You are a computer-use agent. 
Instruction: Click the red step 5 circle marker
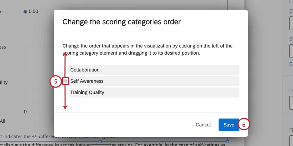55,81
